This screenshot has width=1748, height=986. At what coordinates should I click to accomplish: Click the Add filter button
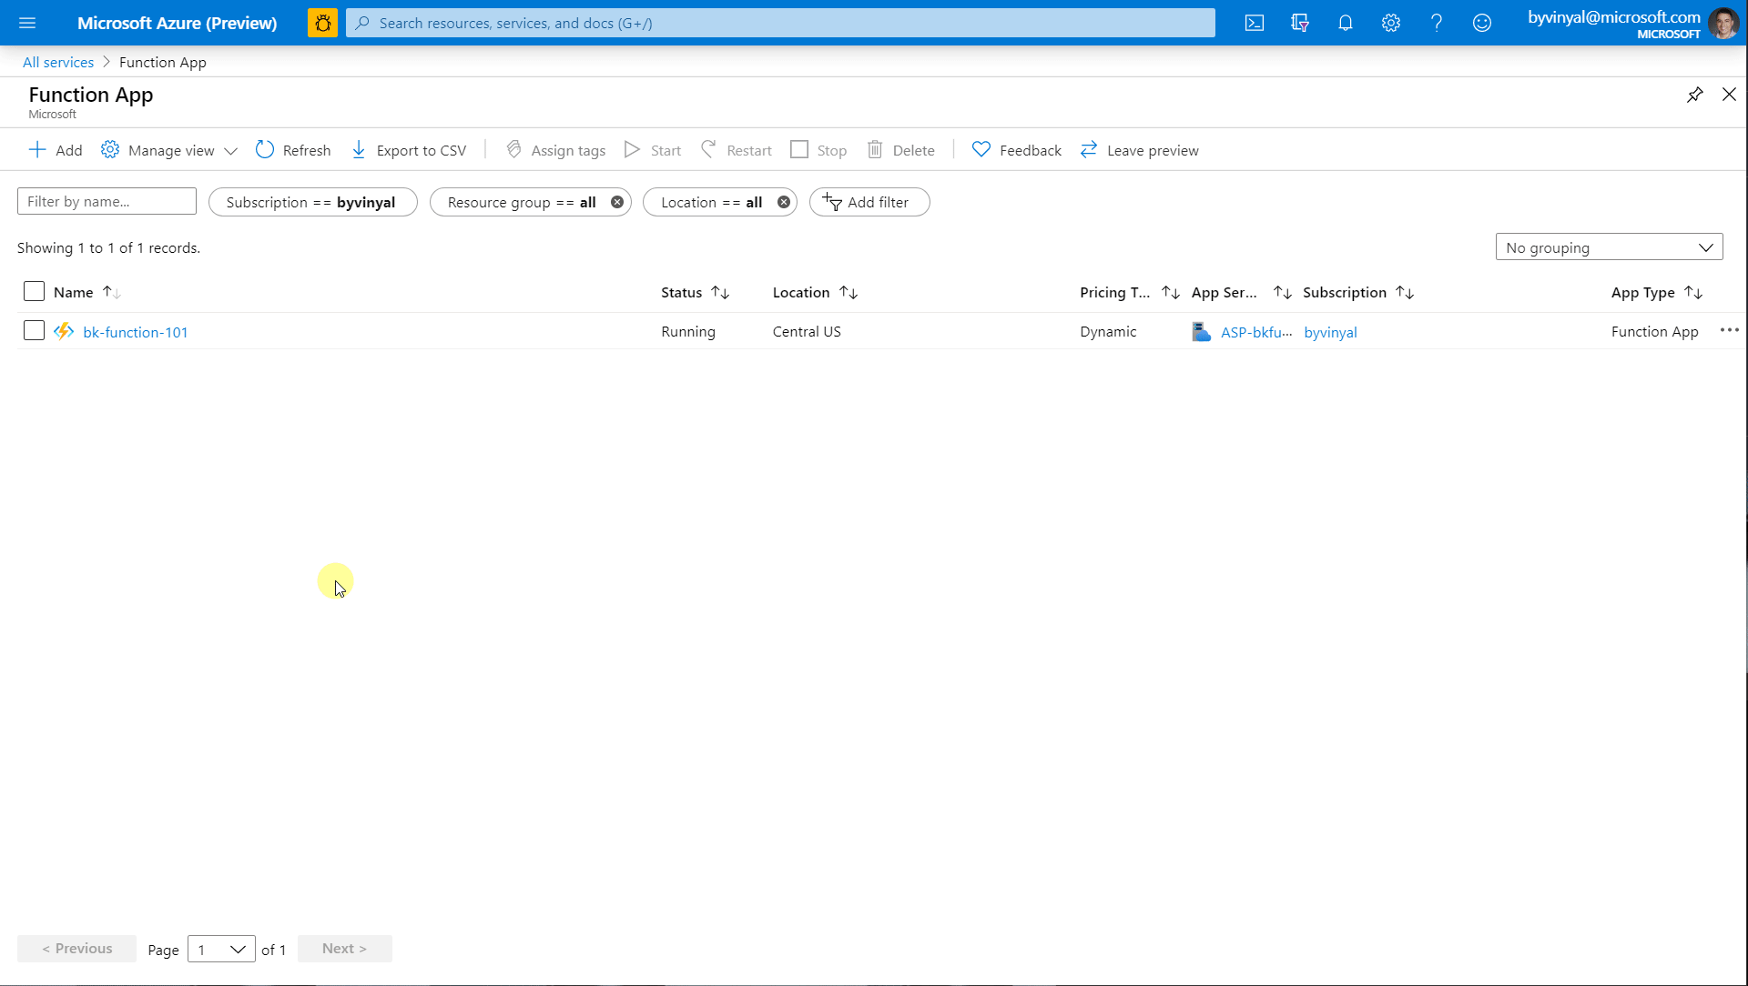(x=869, y=202)
